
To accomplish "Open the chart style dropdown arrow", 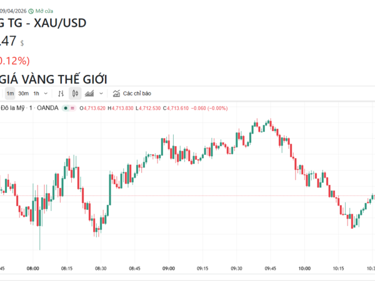I will click(101, 94).
